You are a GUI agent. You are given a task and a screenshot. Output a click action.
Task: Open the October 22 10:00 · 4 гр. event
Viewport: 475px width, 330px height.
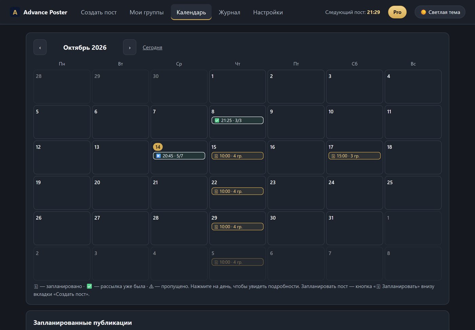pyautogui.click(x=237, y=191)
